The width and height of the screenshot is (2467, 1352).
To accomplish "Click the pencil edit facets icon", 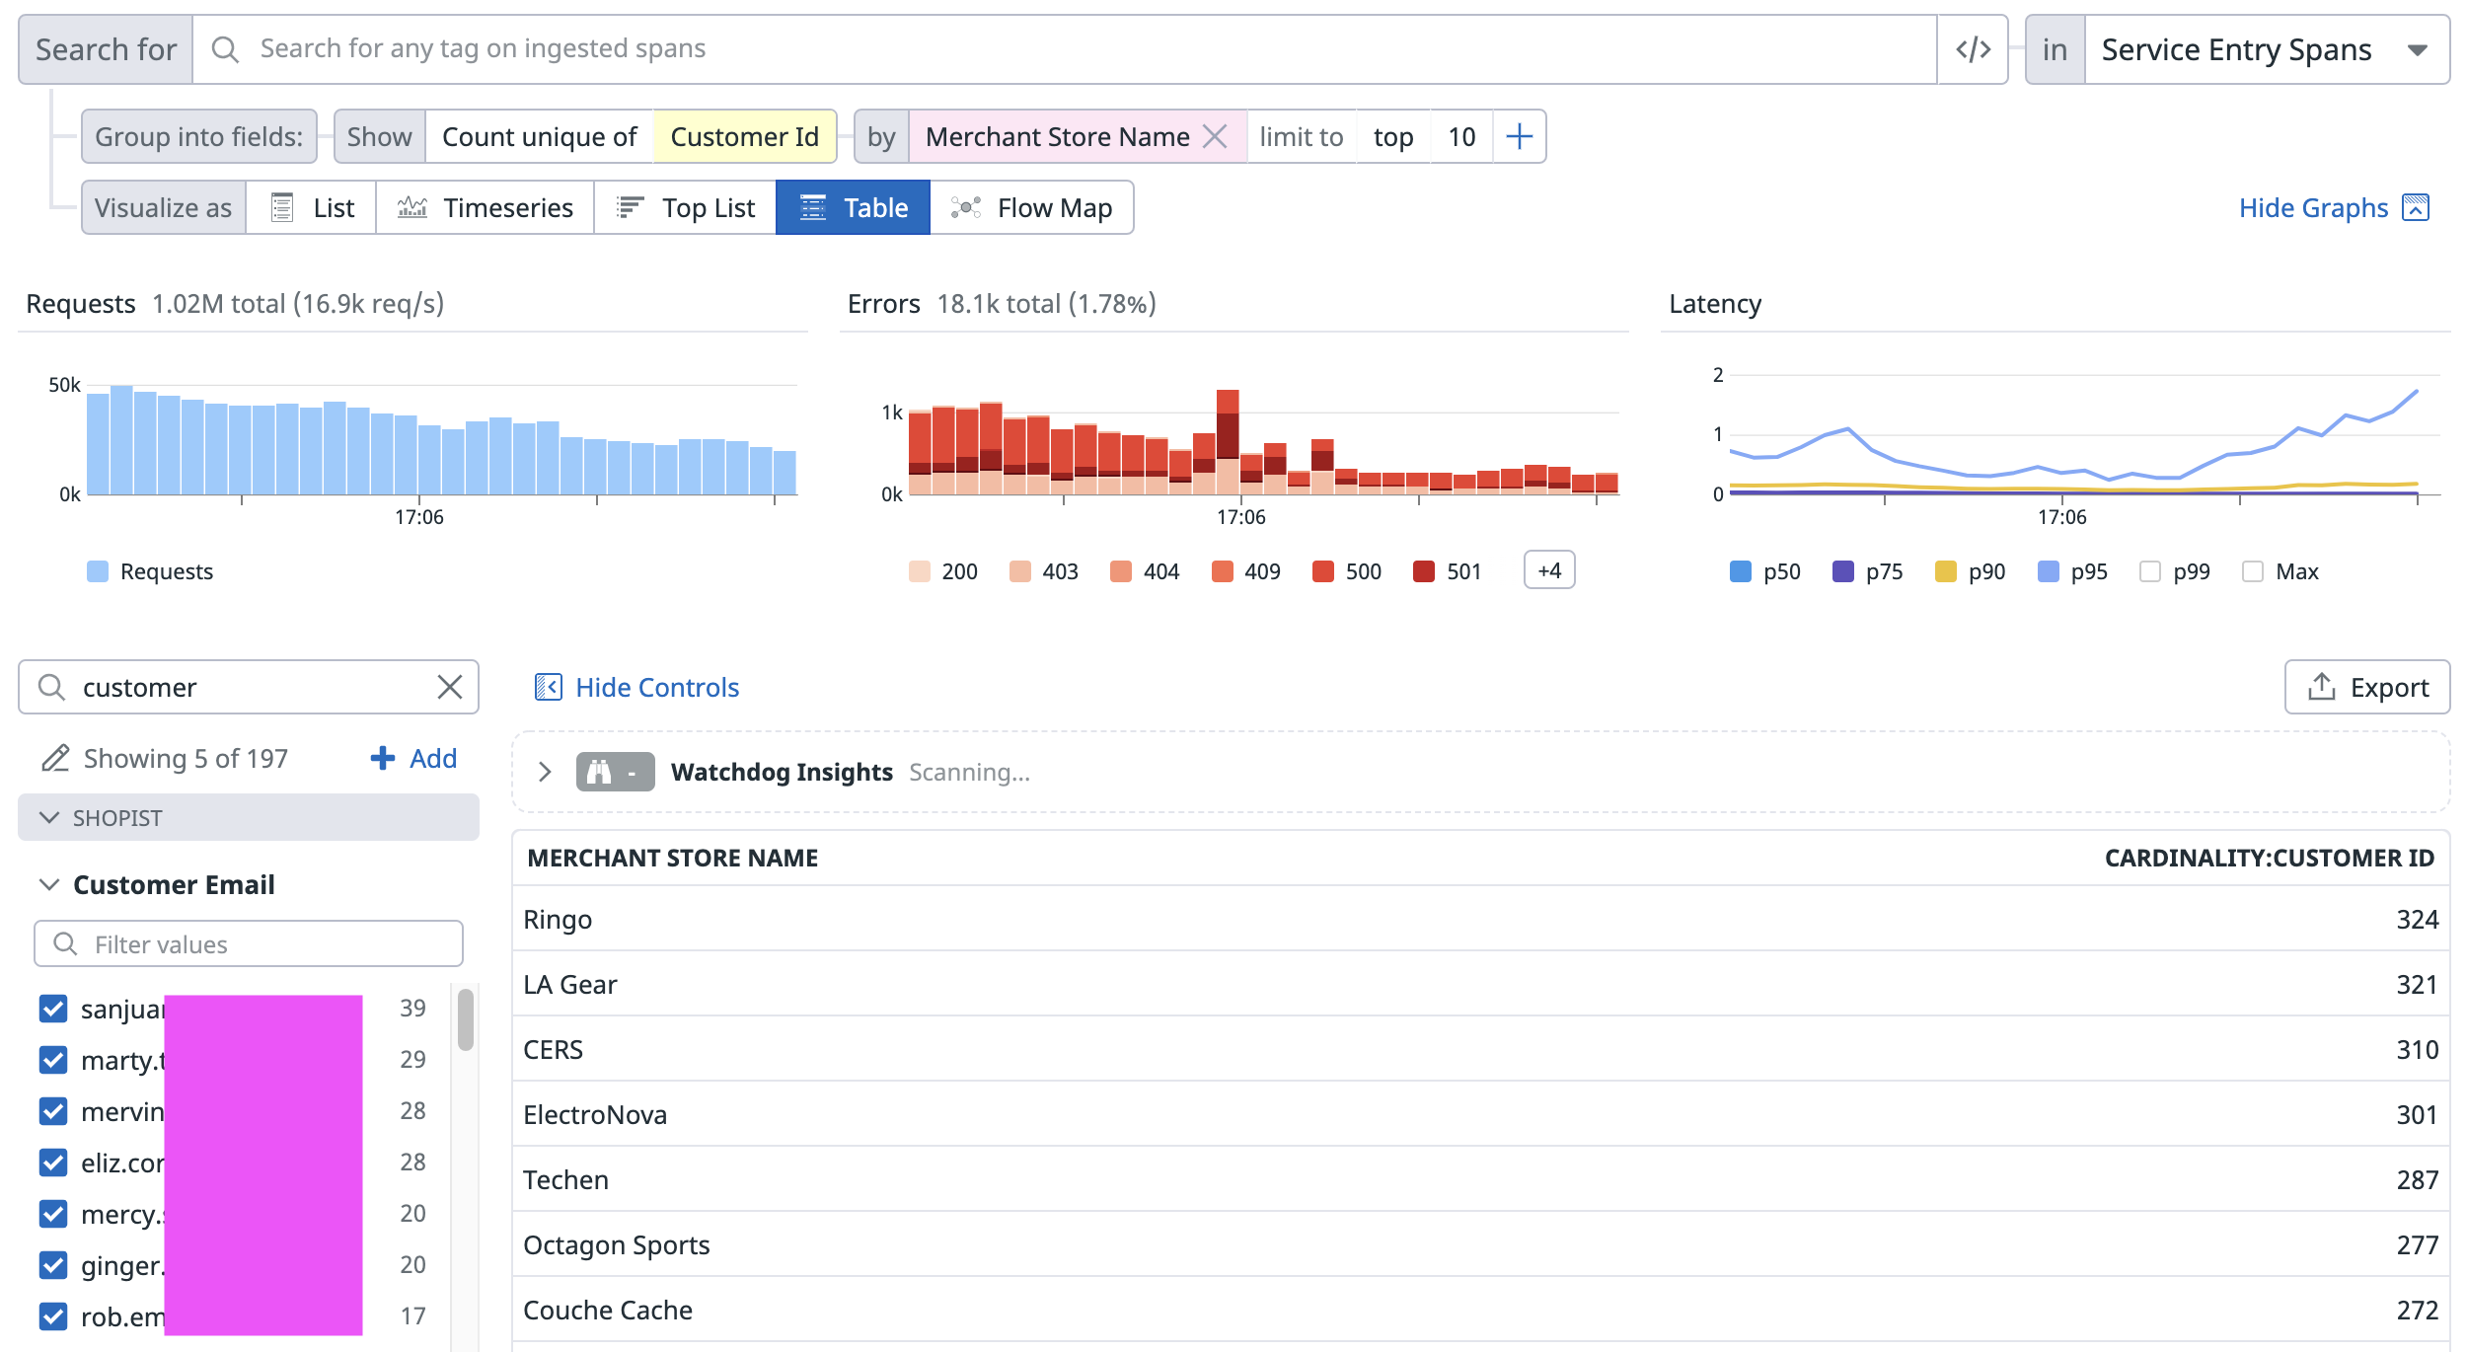I will tap(55, 758).
